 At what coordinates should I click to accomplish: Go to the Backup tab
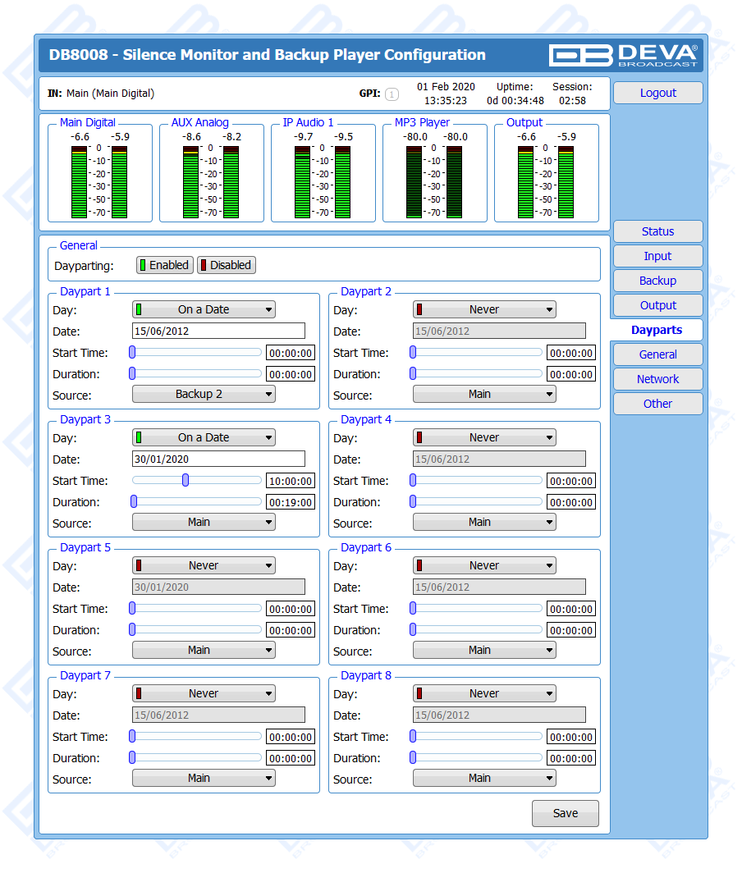(657, 281)
